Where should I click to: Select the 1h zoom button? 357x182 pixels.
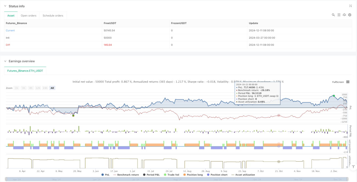pos(17,88)
